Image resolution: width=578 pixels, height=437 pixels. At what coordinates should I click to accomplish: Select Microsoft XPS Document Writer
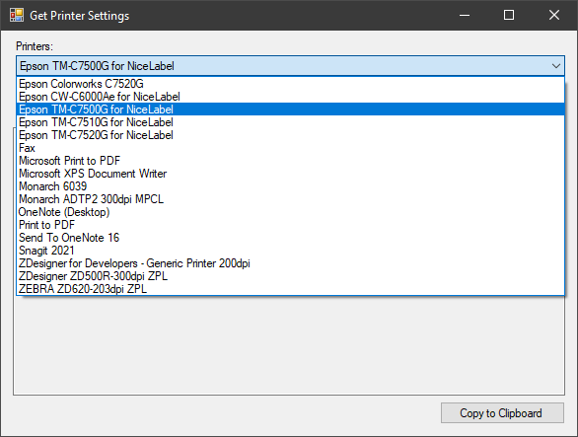point(290,174)
